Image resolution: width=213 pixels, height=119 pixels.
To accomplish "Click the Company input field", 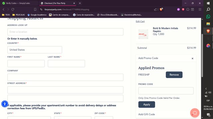I will pos(65,77).
